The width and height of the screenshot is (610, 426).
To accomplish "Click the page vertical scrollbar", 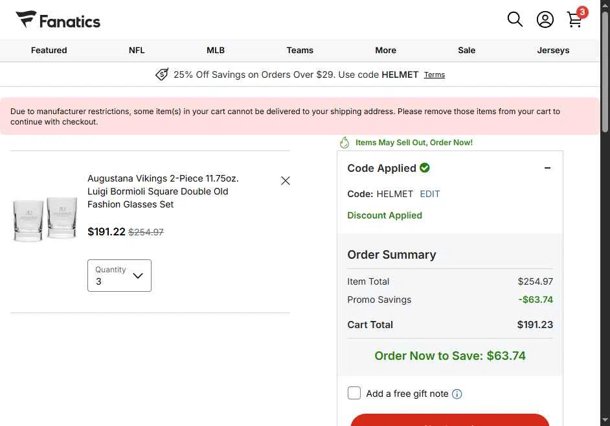I will click(x=605, y=72).
